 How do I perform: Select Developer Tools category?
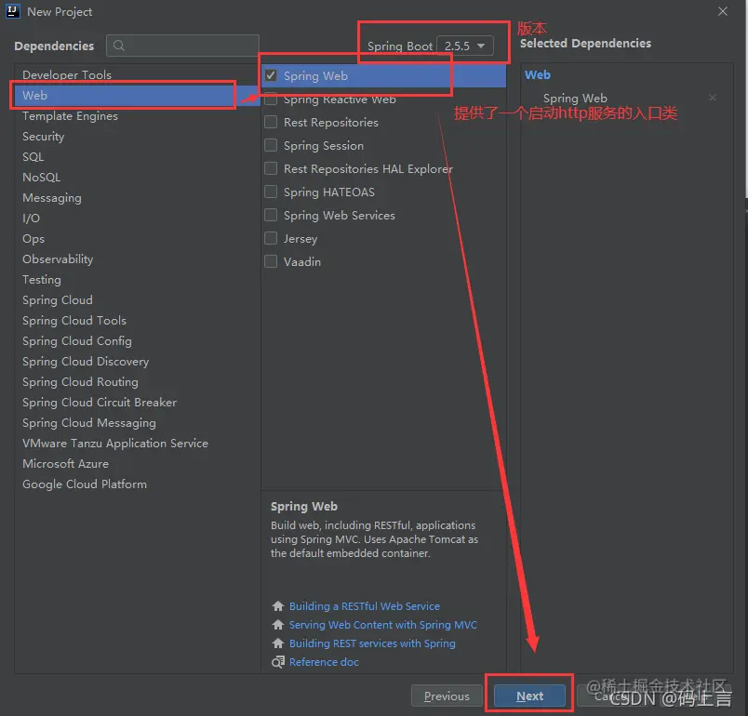tap(137, 74)
